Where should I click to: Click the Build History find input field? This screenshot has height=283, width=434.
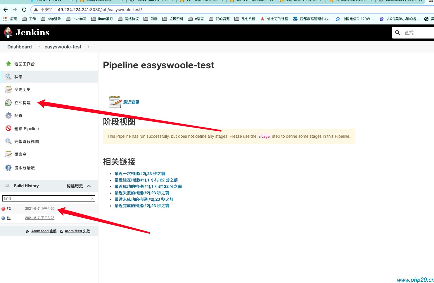[49, 198]
